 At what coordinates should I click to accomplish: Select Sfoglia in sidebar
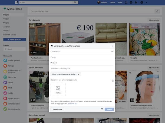click(13, 15)
